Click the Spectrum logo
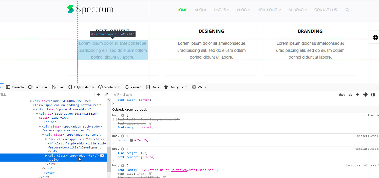This screenshot has height=178, width=379. coord(90,9)
